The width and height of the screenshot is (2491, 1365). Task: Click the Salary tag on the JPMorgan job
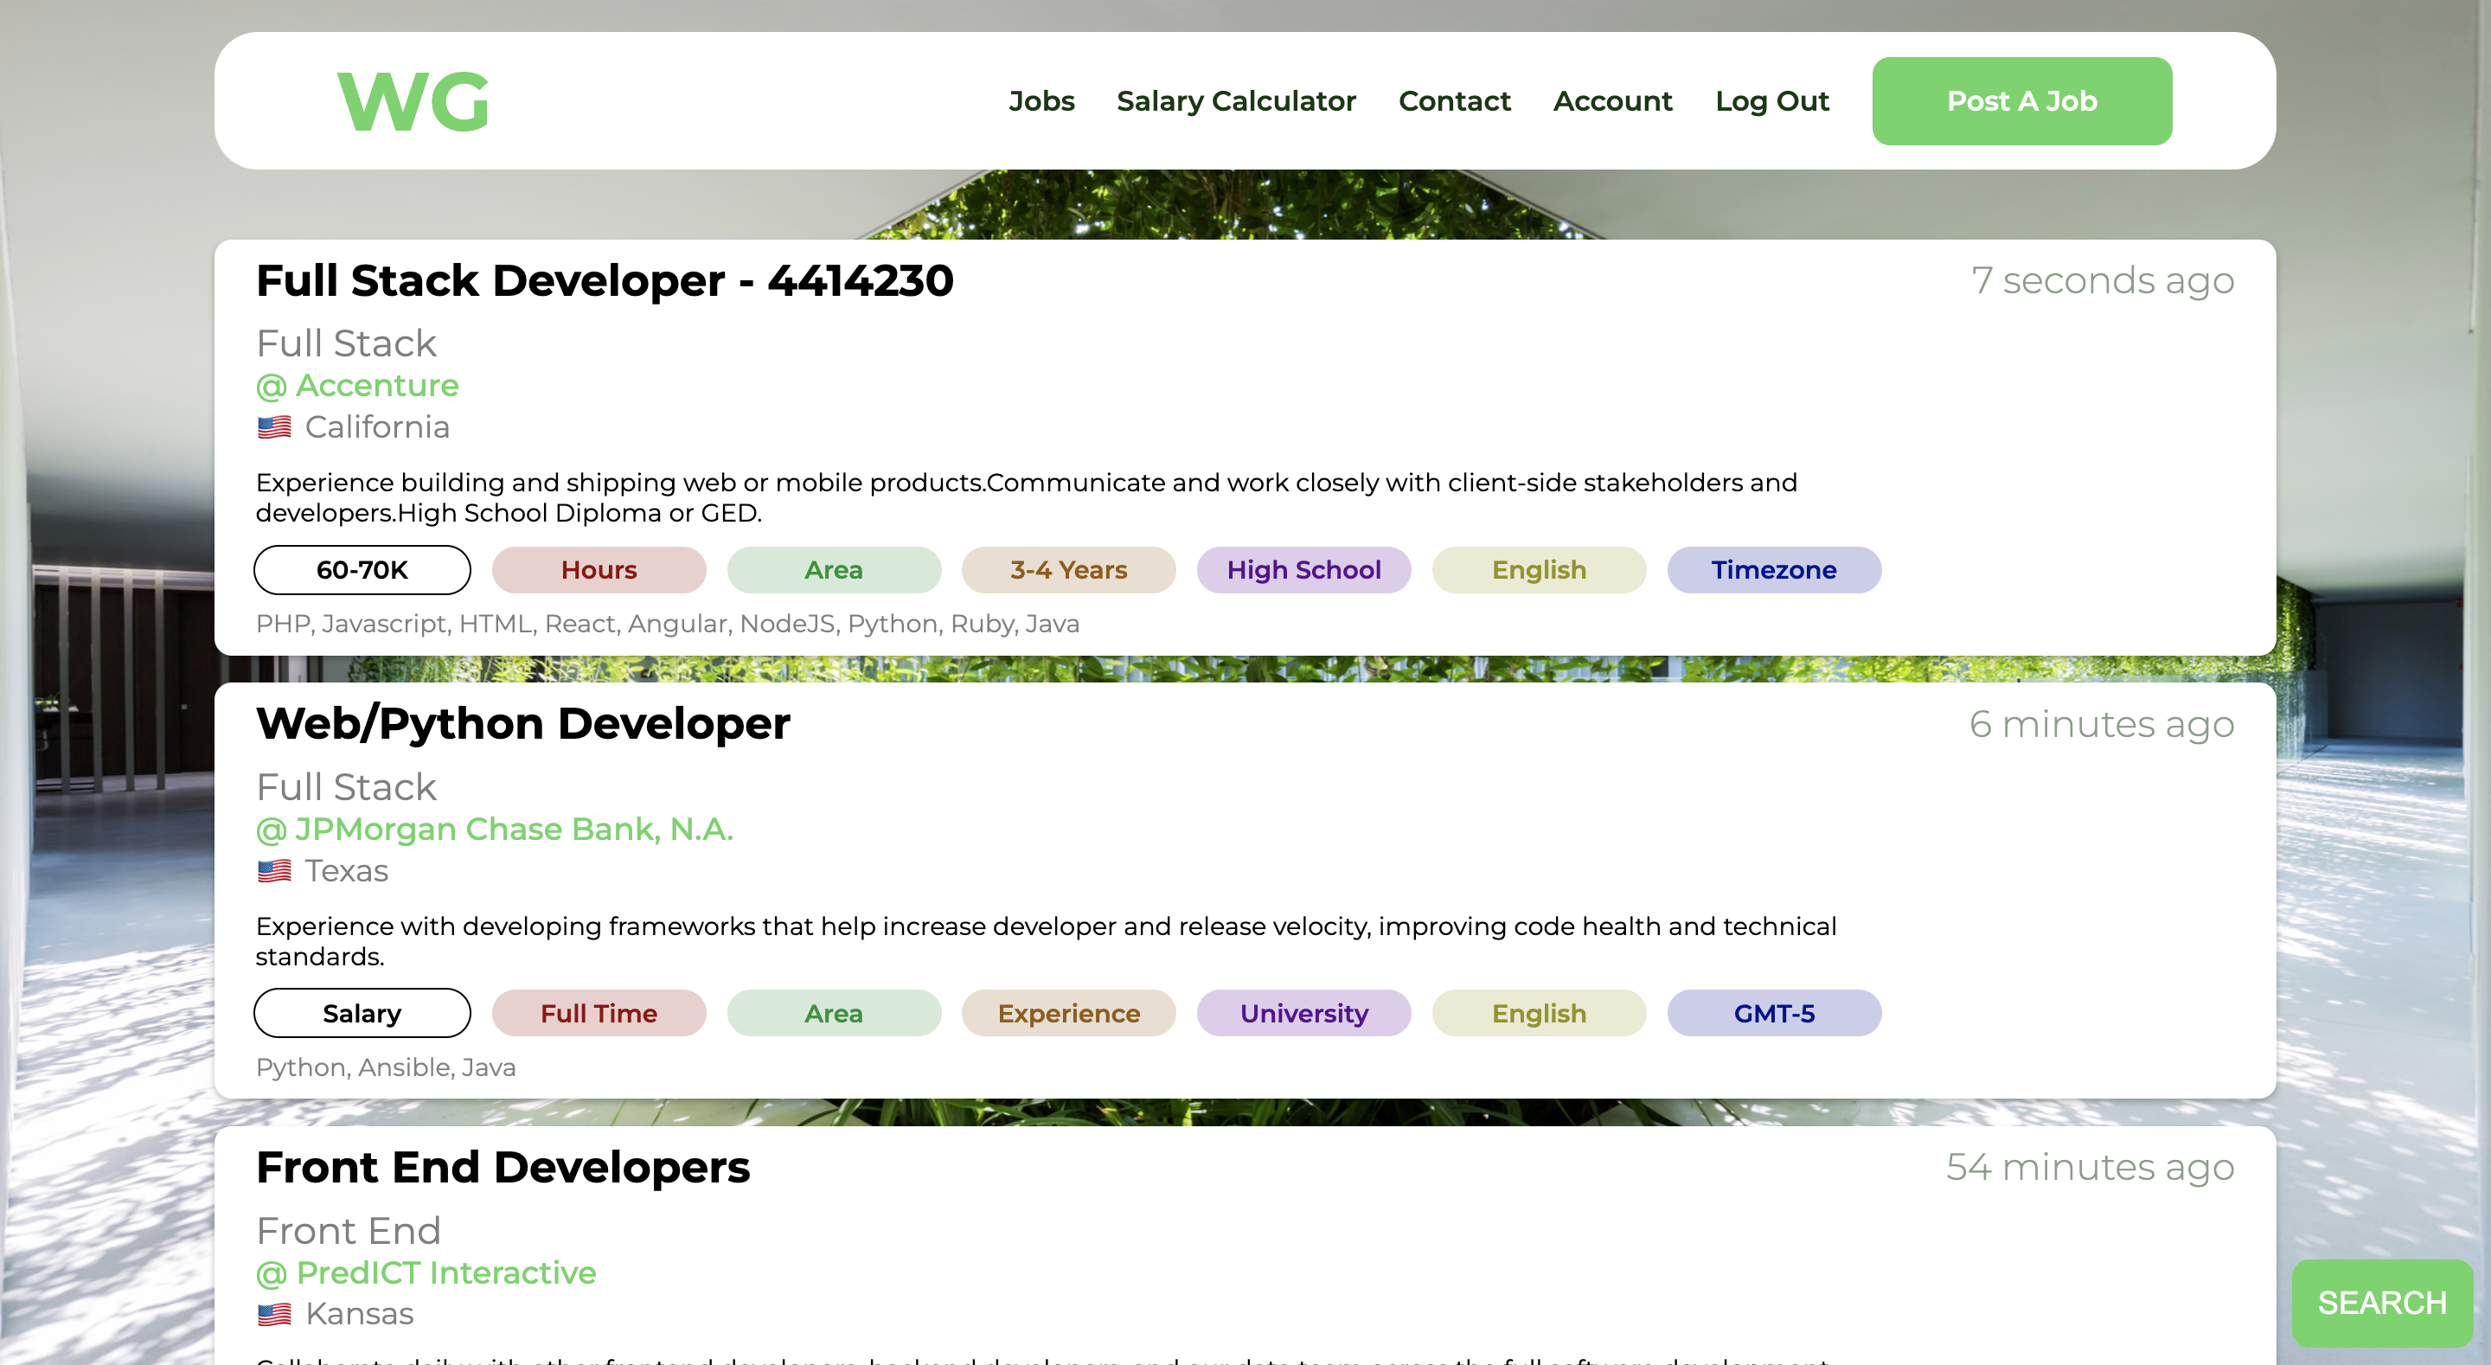pos(362,1013)
